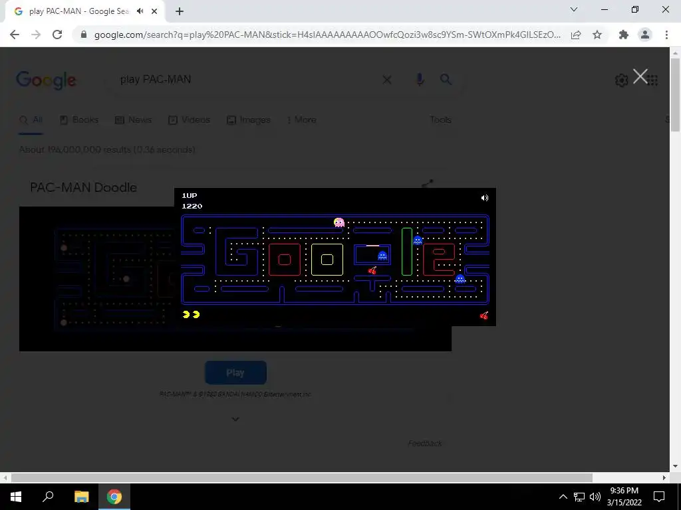681x510 pixels.
Task: Select the All results tab
Action: pos(31,120)
